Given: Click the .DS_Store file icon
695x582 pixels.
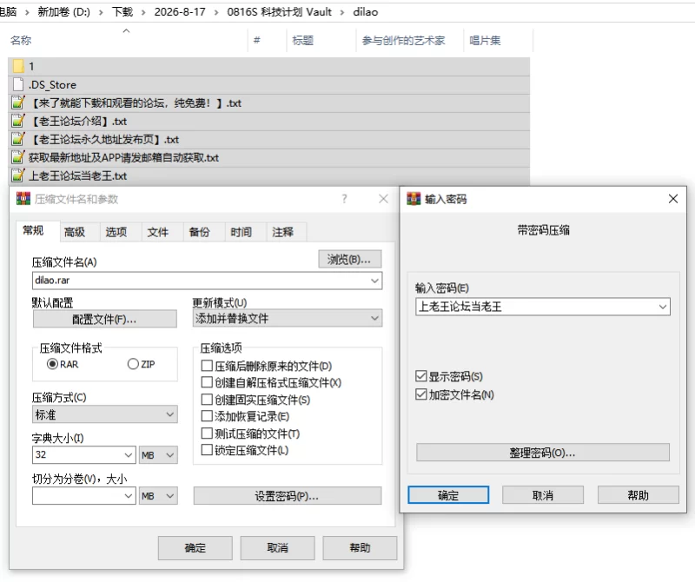Looking at the screenshot, I should 18,84.
